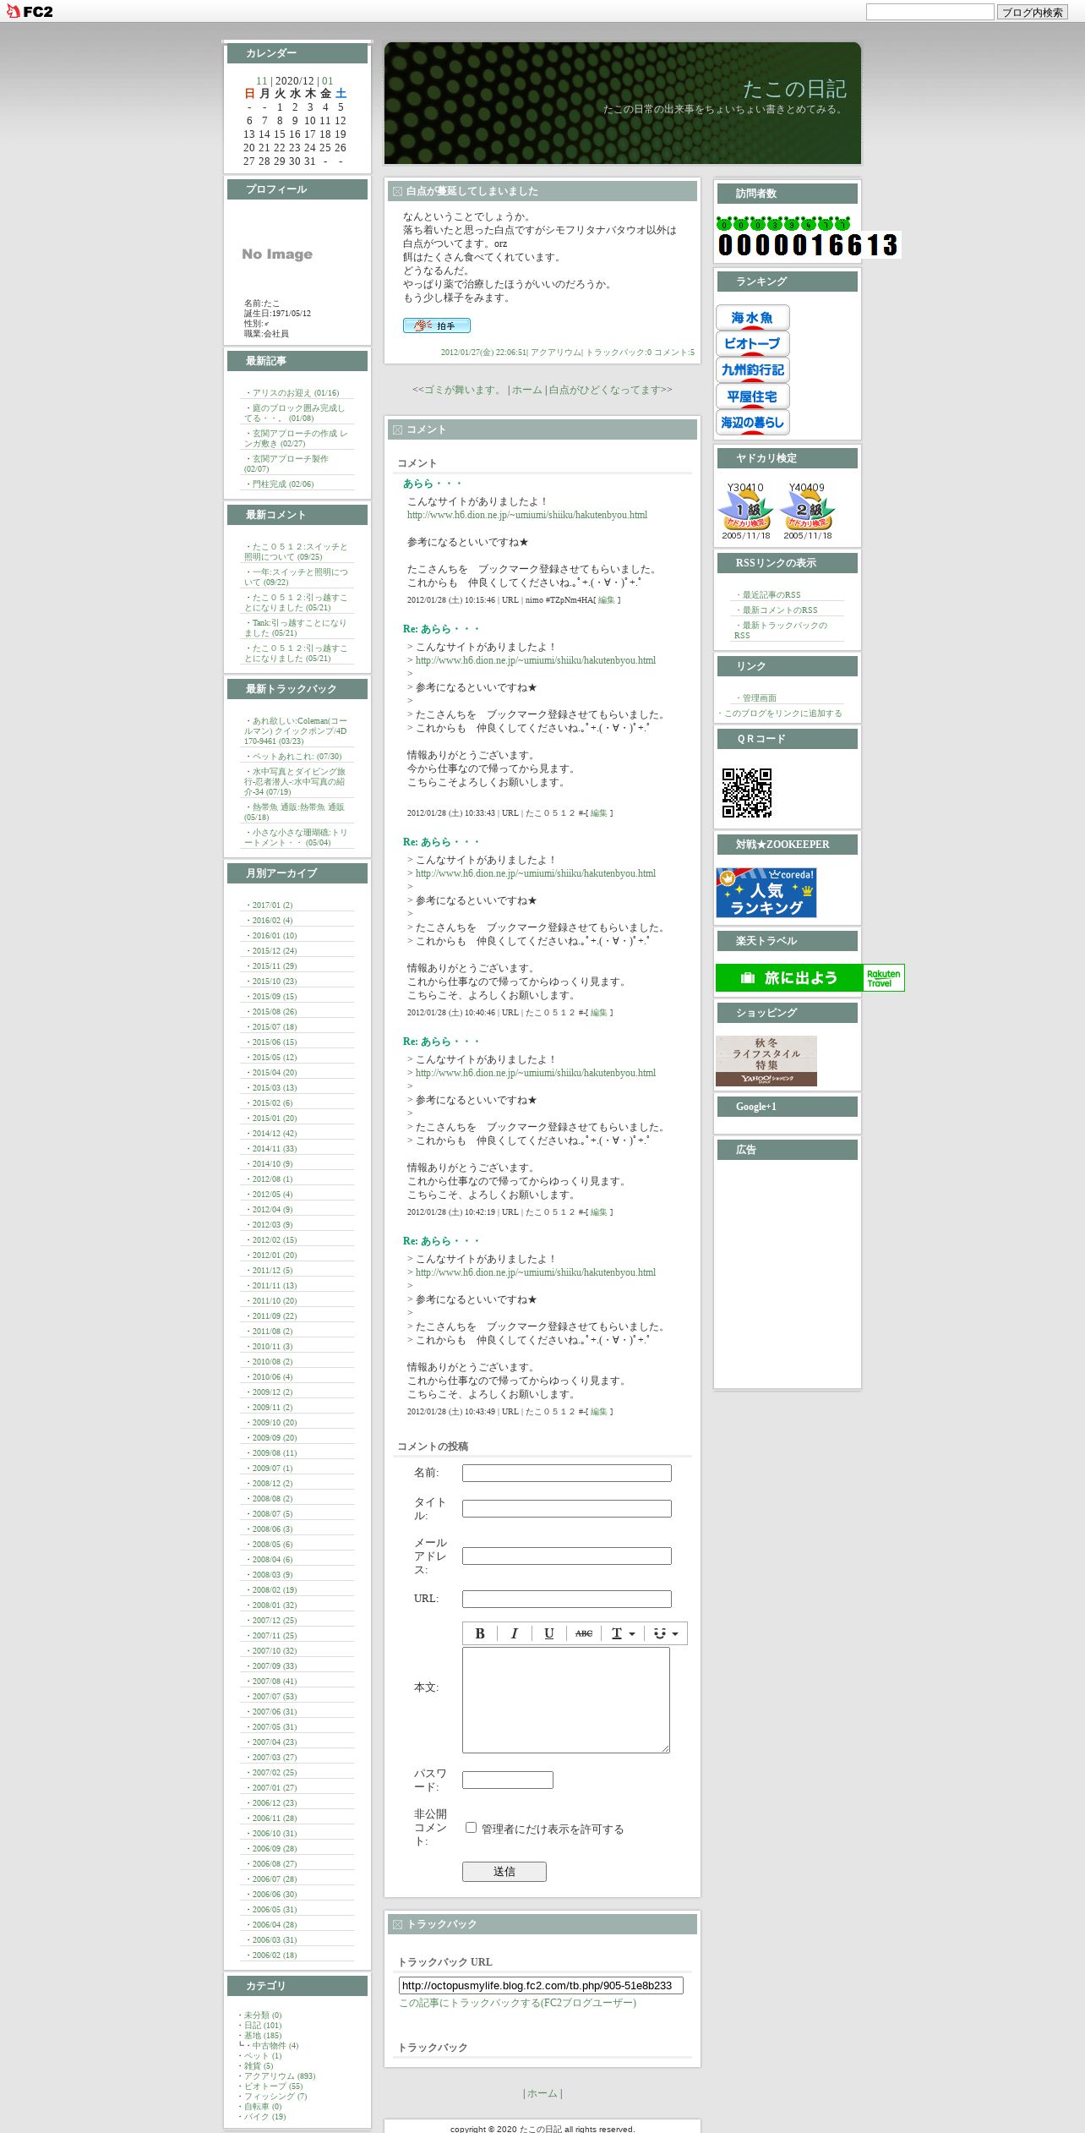Open recent article アリスのお迎え (01/16)
Viewport: 1085px width, 2133px height.
pyautogui.click(x=295, y=393)
